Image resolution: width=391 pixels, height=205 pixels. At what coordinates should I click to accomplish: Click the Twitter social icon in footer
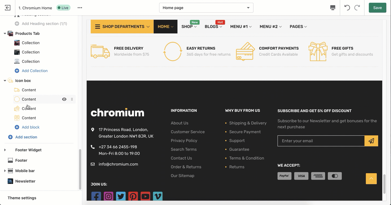121,196
